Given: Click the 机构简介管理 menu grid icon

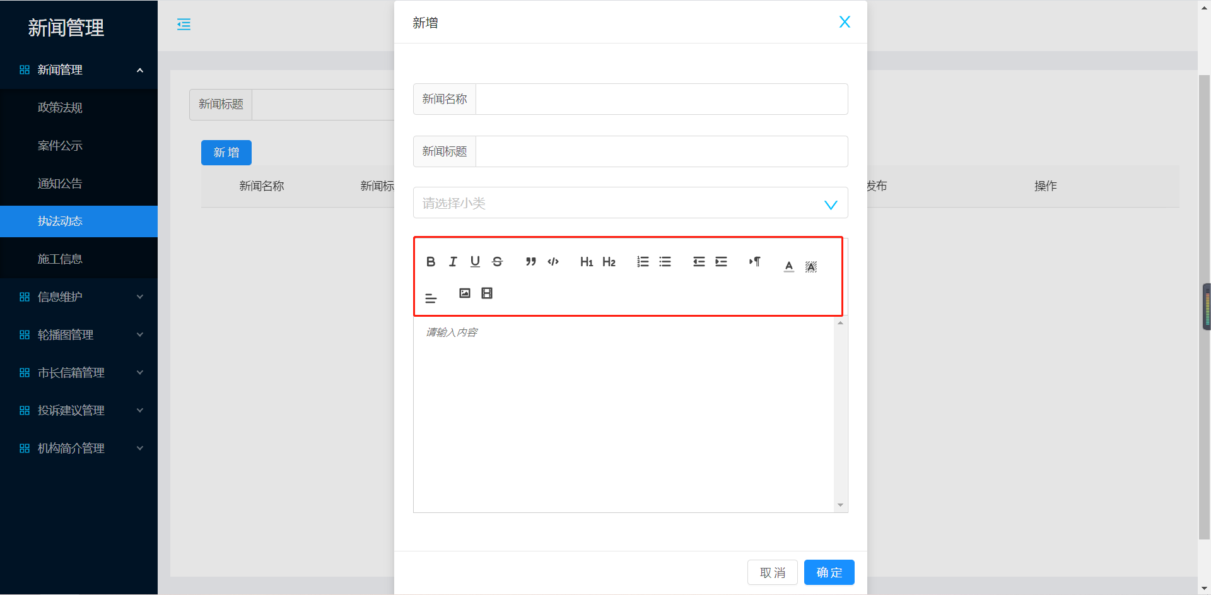Looking at the screenshot, I should (x=25, y=449).
